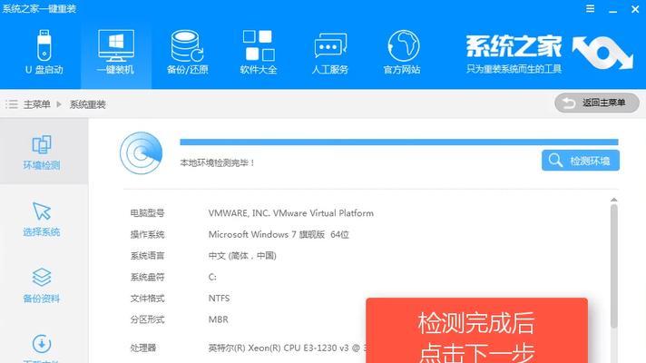Click the system drive value C:

click(x=212, y=278)
